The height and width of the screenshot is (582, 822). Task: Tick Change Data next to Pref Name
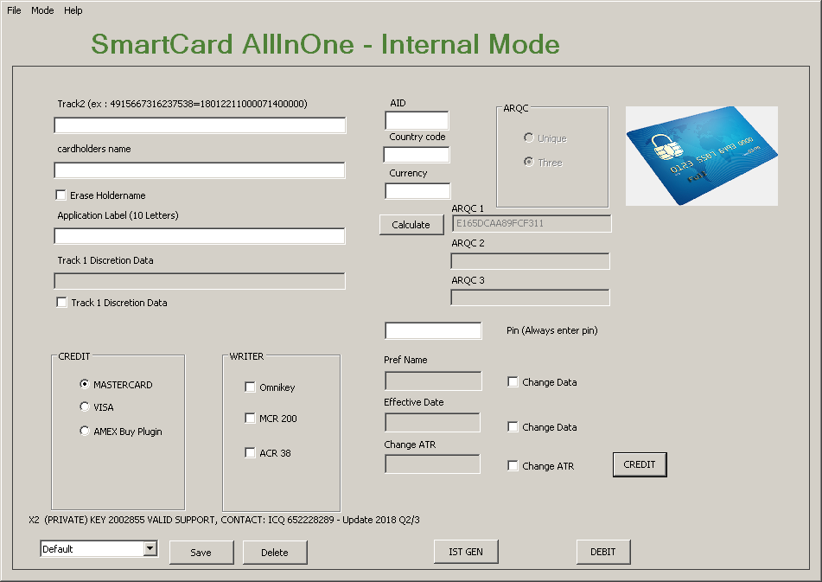pos(513,382)
